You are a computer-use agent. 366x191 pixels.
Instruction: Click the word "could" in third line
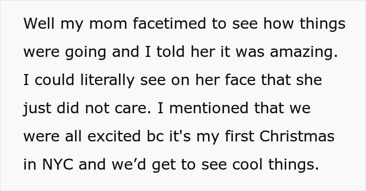54,80
